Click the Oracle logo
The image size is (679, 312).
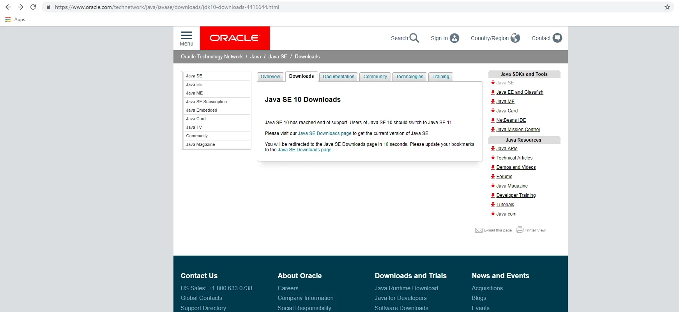(x=235, y=38)
